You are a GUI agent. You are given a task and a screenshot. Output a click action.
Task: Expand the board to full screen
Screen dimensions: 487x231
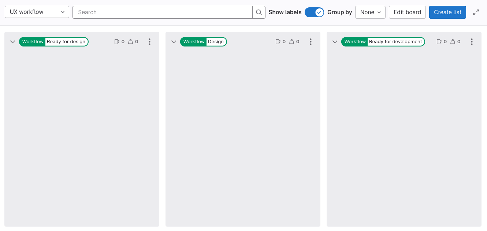click(476, 12)
